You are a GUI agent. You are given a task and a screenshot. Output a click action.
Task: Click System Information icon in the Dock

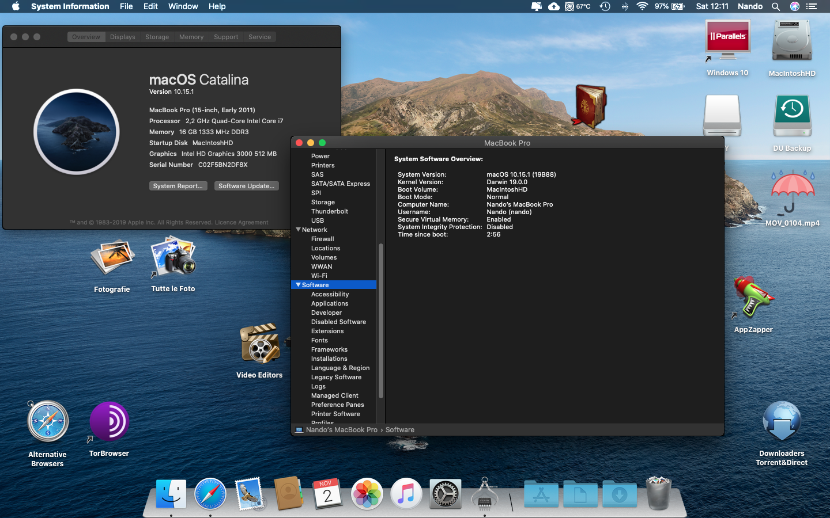pyautogui.click(x=485, y=494)
